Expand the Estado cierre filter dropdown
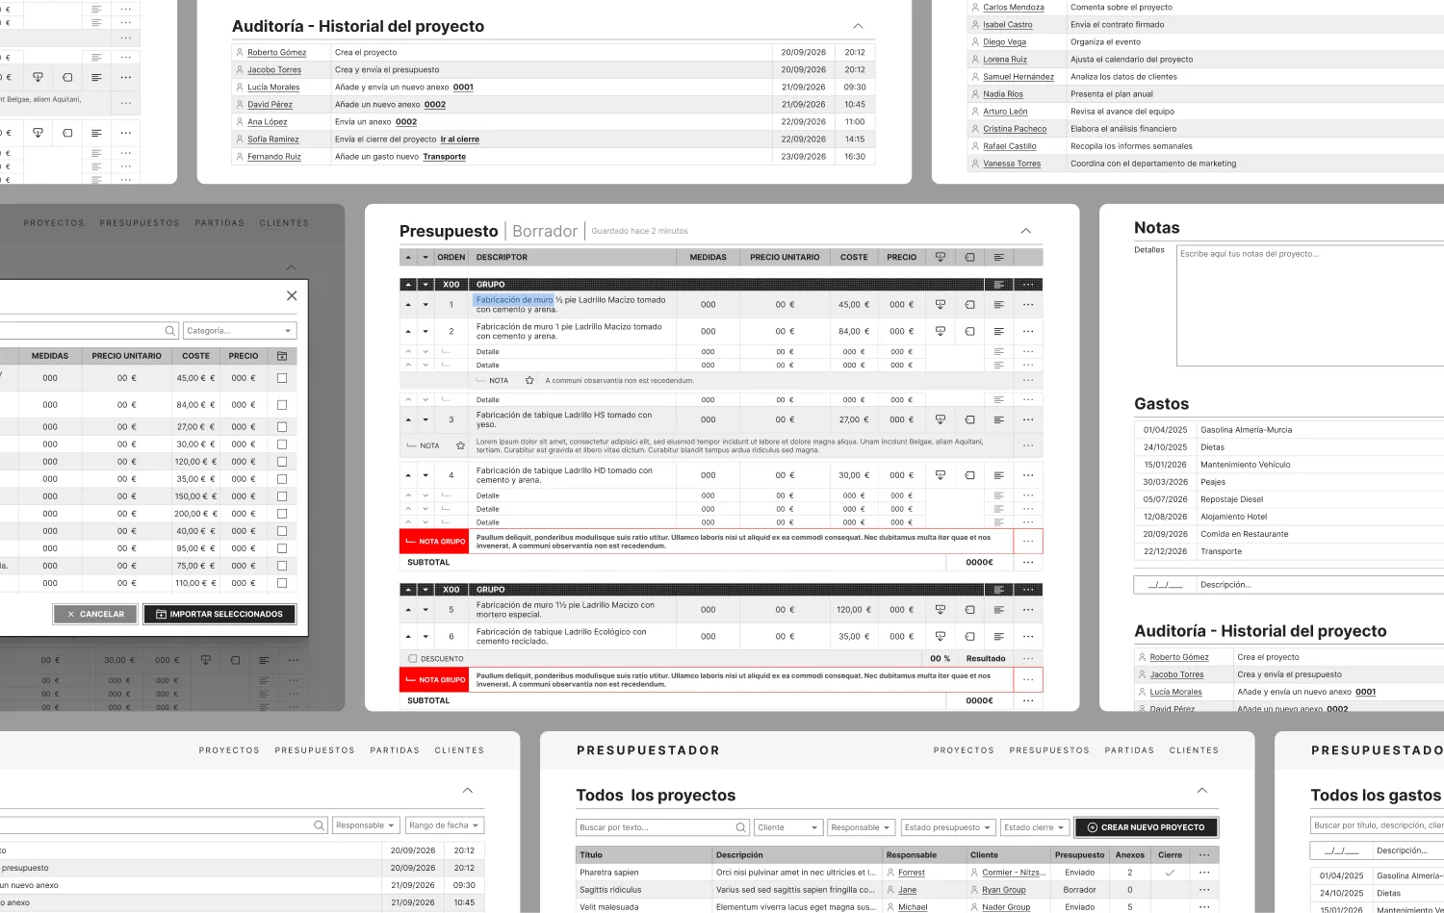 click(x=1035, y=827)
